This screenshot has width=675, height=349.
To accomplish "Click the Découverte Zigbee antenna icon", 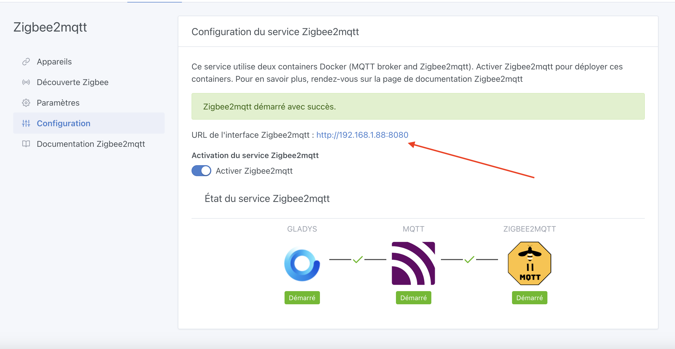I will [x=26, y=82].
